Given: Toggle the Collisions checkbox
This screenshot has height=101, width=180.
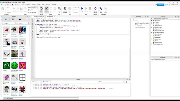Looking at the screenshot, I should 28,10.
